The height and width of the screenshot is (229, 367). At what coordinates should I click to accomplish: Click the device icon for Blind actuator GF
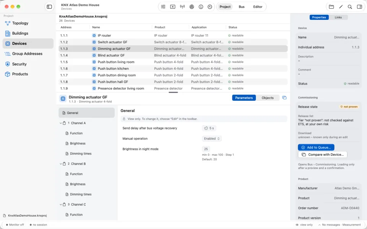(94, 55)
